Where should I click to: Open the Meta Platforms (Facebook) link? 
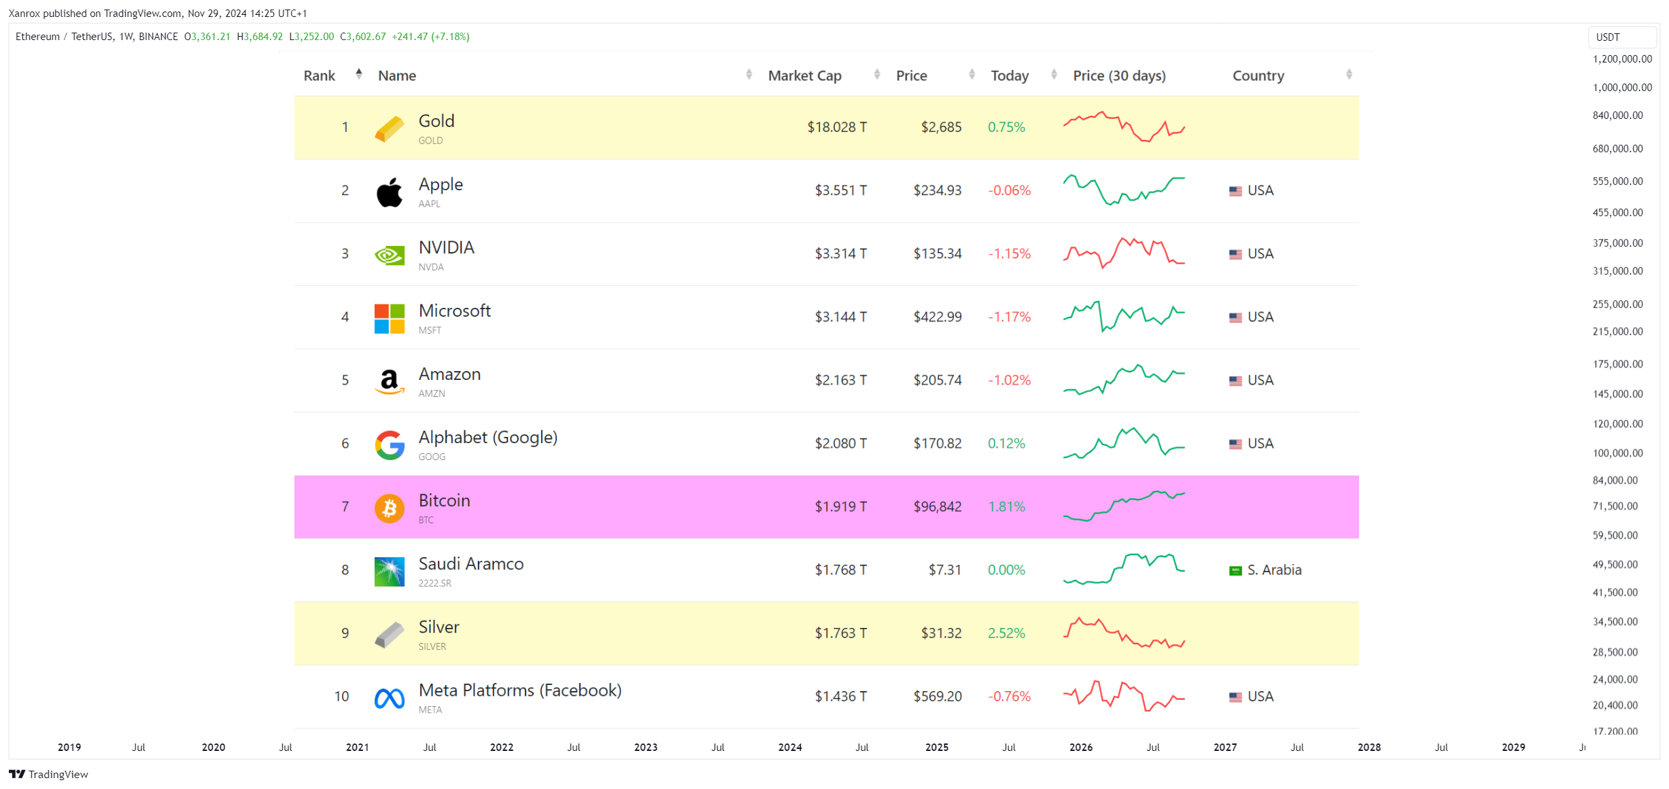tap(520, 690)
